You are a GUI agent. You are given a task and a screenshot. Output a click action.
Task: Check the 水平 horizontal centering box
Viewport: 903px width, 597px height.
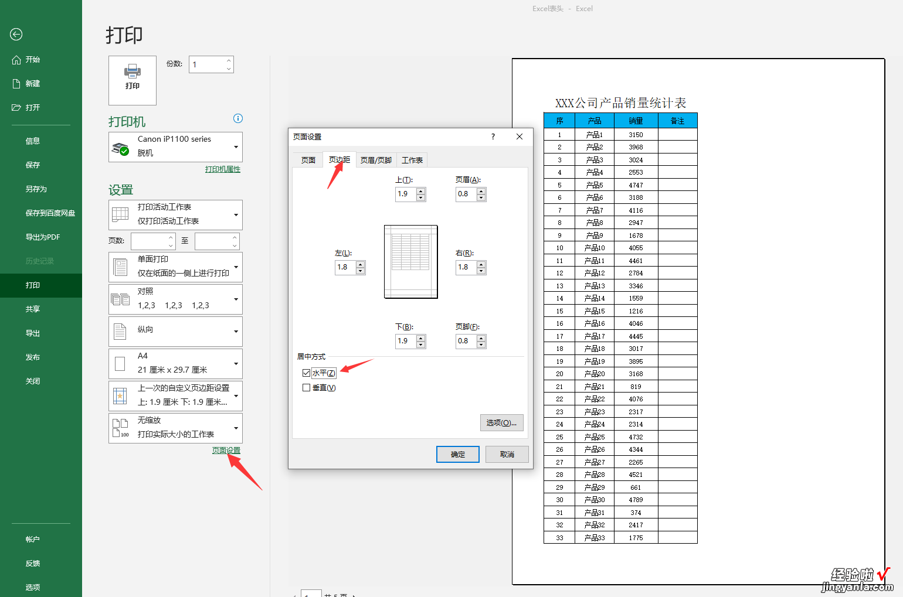(307, 373)
